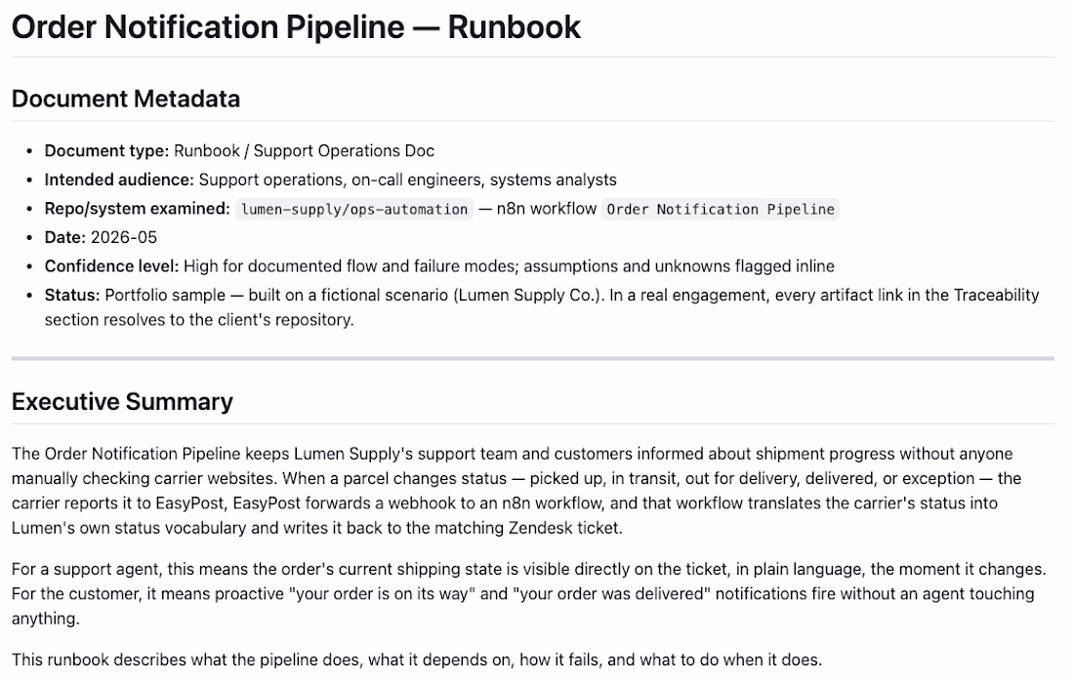The image size is (1074, 682).
Task: Click 'High for documented flow and failure modes' text
Action: (351, 265)
